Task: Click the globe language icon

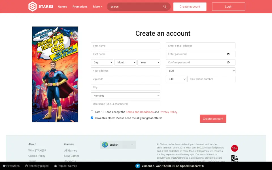Action: tap(105, 145)
